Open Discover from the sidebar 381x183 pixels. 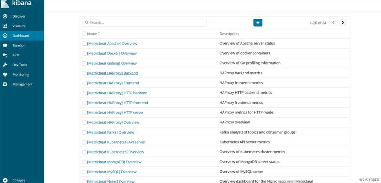(19, 16)
